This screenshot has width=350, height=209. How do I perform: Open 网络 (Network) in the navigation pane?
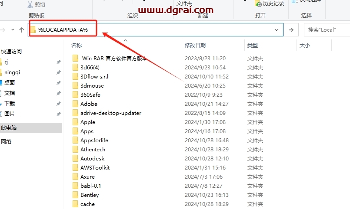pos(6,141)
